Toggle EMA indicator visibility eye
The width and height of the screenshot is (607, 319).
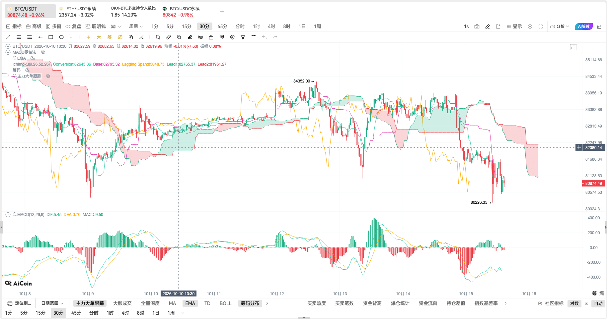33,58
